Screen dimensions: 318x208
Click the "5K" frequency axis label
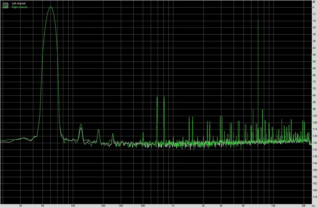243,206
